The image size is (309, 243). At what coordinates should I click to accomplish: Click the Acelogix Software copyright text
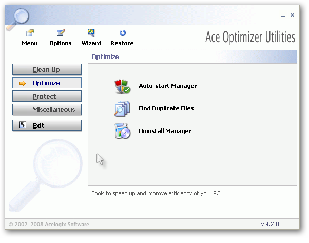[49, 225]
